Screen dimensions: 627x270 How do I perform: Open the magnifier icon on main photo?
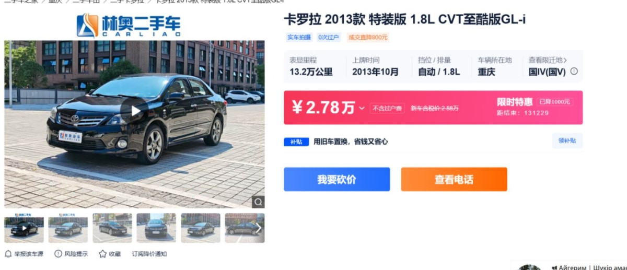pyautogui.click(x=258, y=202)
